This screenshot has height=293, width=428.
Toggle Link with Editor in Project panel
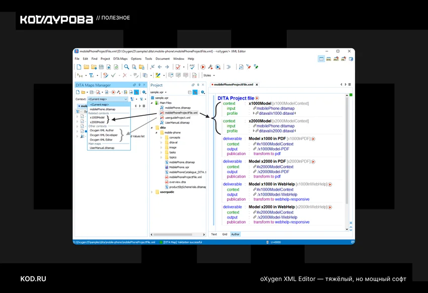195,92
